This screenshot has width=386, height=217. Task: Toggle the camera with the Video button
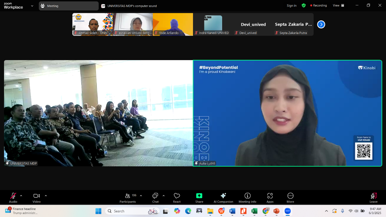coord(37,198)
